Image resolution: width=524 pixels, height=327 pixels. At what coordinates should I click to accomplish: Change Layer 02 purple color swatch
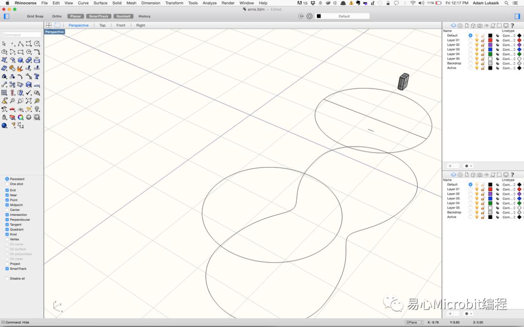pos(490,45)
